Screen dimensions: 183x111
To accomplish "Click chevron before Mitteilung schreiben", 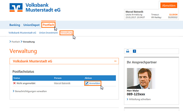I will pyautogui.click(x=127, y=99).
